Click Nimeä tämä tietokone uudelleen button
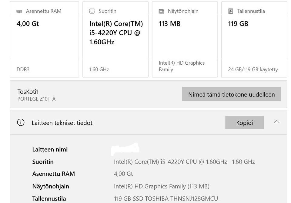 [231, 94]
